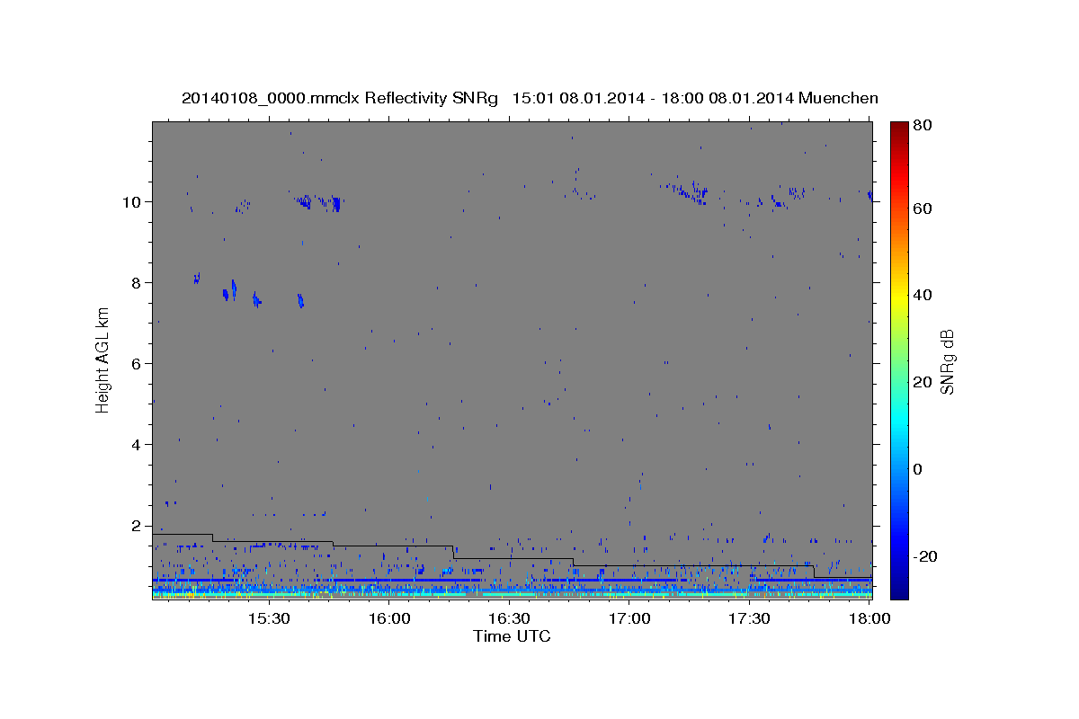1079x719 pixels.
Task: Click the colorbar value '40'
Action: pyautogui.click(x=922, y=295)
